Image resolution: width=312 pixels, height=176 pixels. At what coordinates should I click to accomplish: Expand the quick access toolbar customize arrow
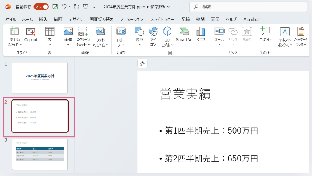(94, 7)
